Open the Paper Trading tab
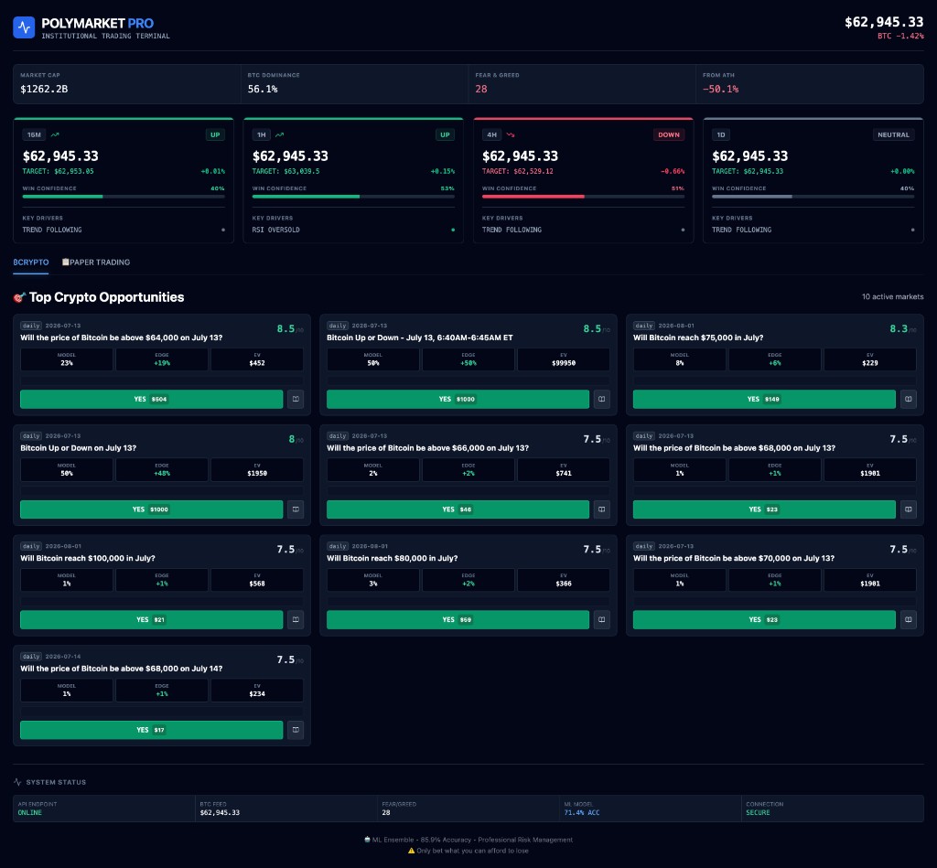This screenshot has width=937, height=868. click(x=96, y=263)
